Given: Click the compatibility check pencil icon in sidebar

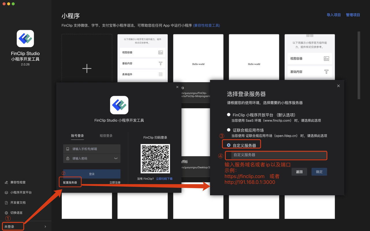Looking at the screenshot, I should pyautogui.click(x=6, y=182).
